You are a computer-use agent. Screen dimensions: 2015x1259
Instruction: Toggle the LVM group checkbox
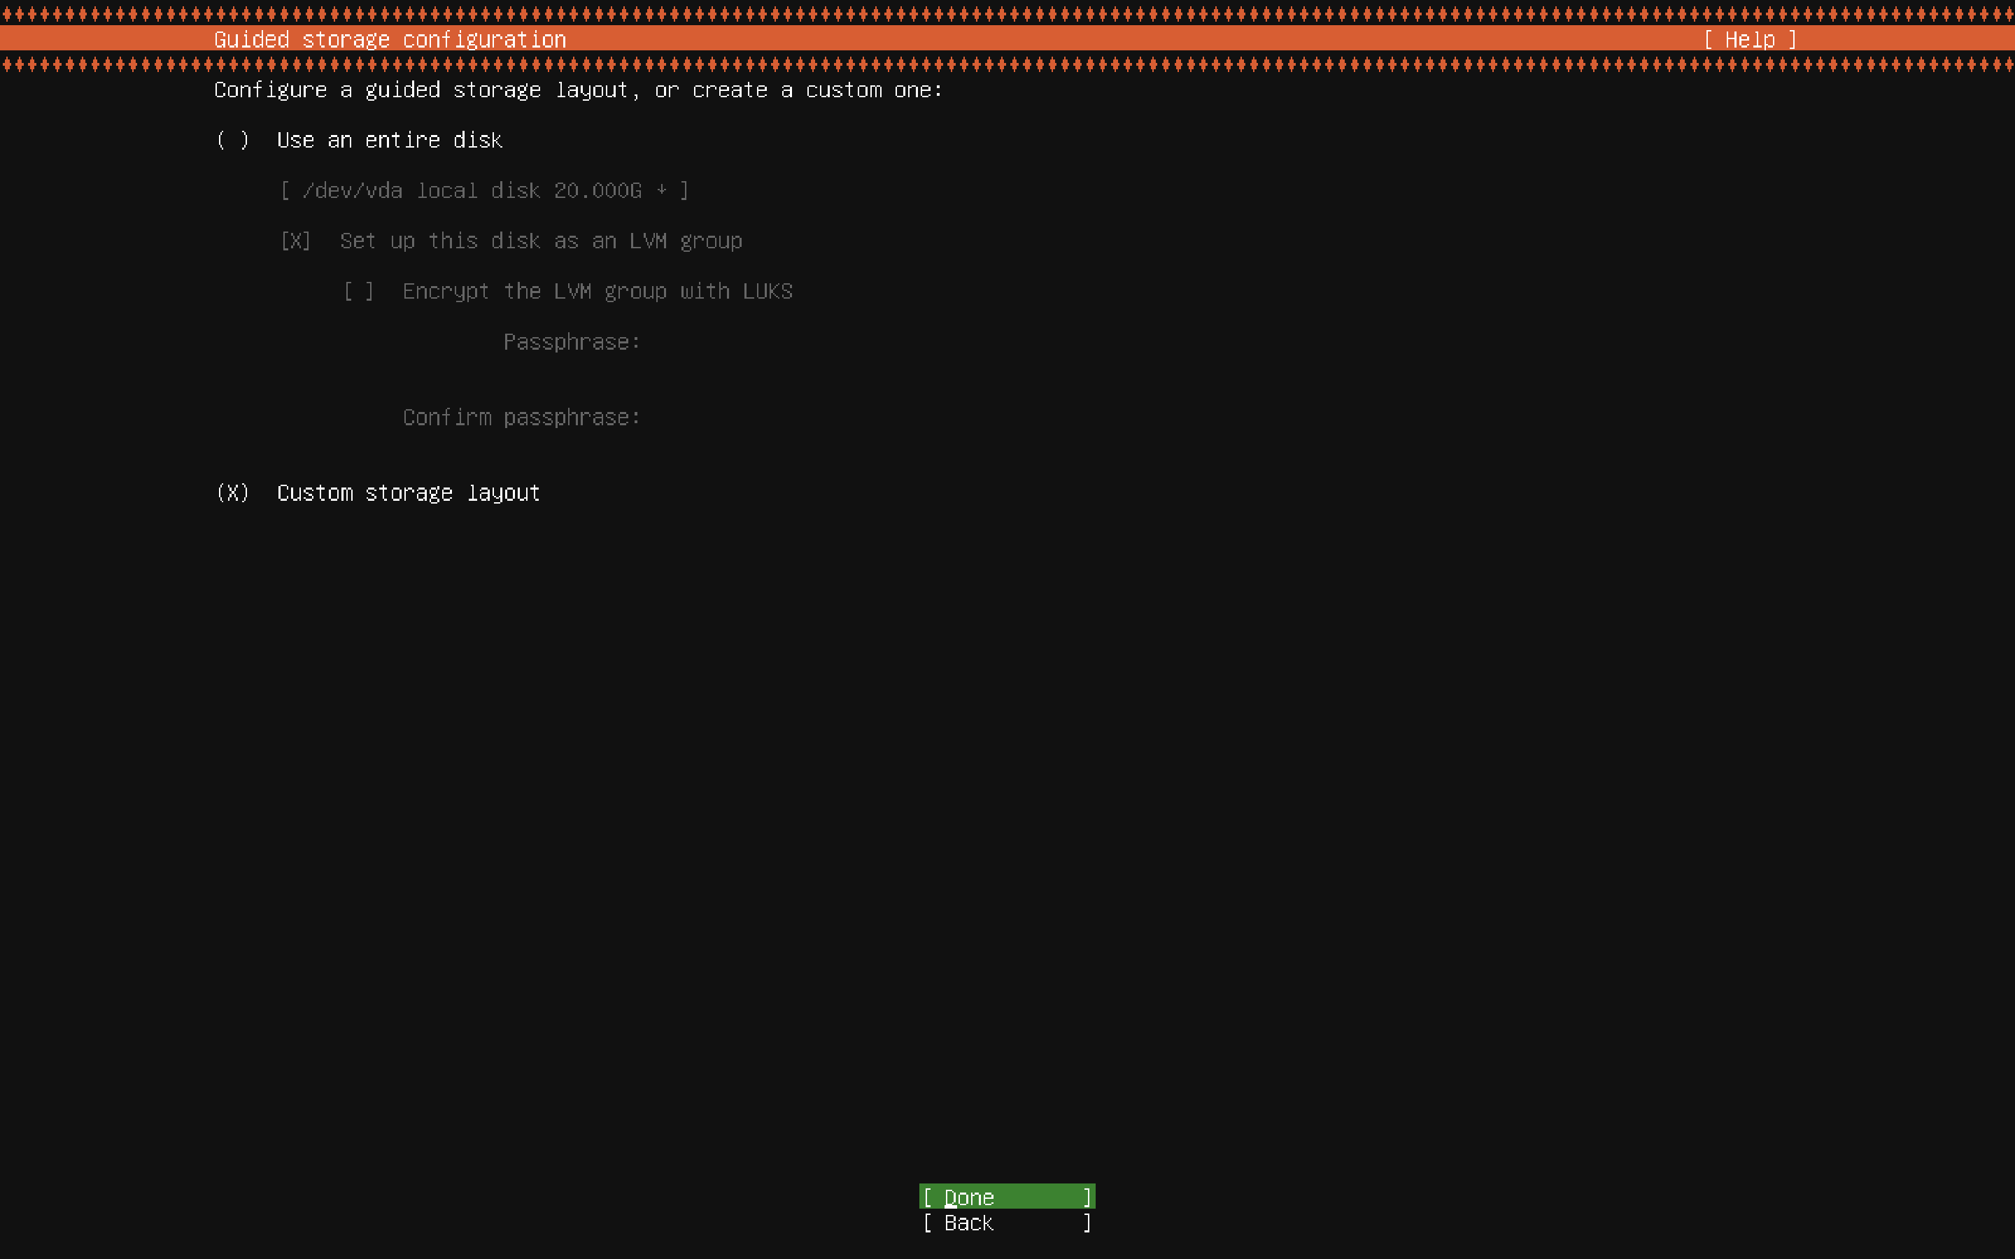[295, 241]
